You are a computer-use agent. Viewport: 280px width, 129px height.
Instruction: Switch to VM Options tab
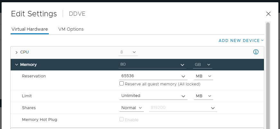click(x=71, y=29)
